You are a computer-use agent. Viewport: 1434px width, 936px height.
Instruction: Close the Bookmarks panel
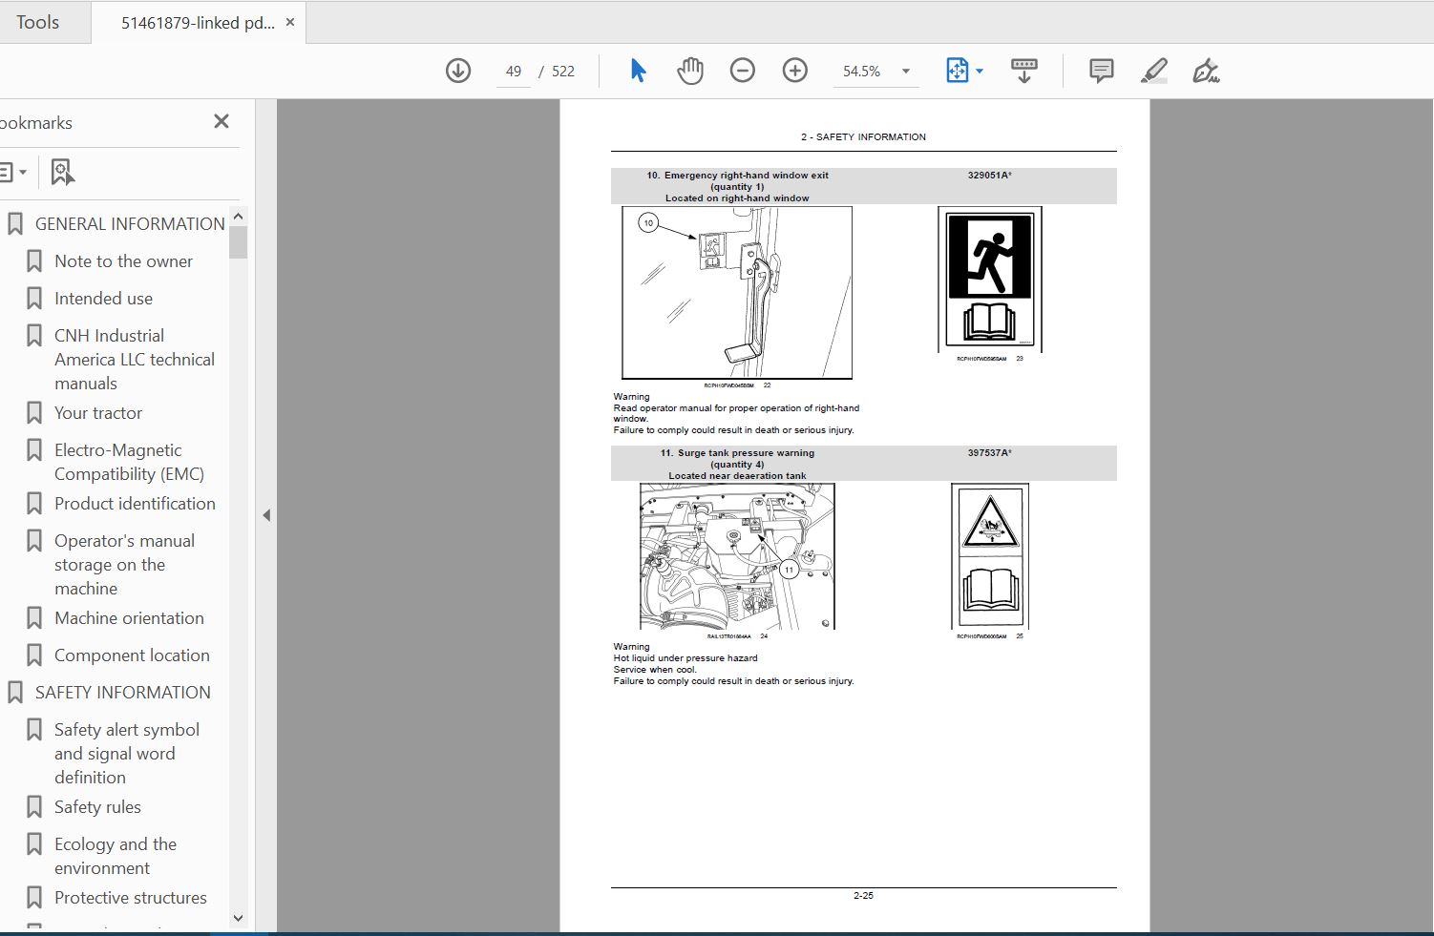pyautogui.click(x=221, y=121)
